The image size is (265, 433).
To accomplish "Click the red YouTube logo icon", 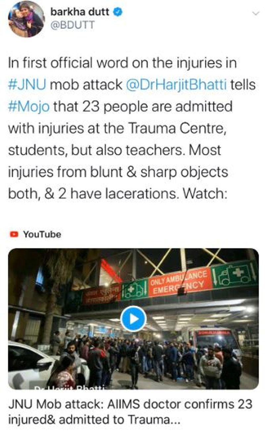I will coord(14,234).
